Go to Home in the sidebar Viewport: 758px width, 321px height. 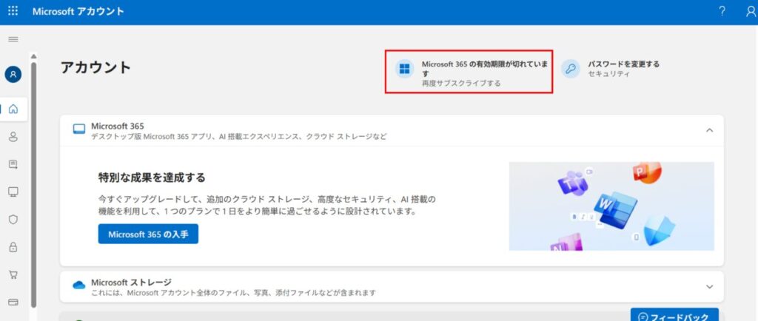coord(13,109)
